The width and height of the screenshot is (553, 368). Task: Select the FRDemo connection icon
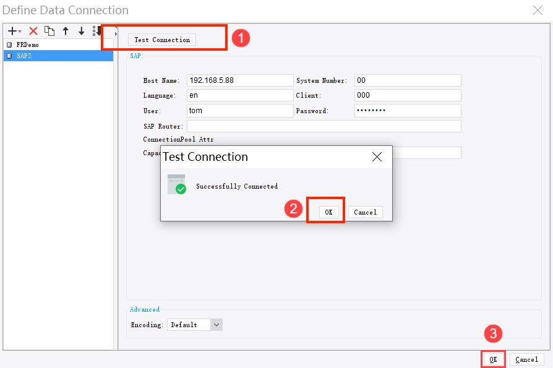(9, 44)
